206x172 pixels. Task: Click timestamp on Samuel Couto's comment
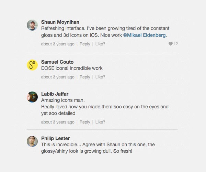point(58,77)
